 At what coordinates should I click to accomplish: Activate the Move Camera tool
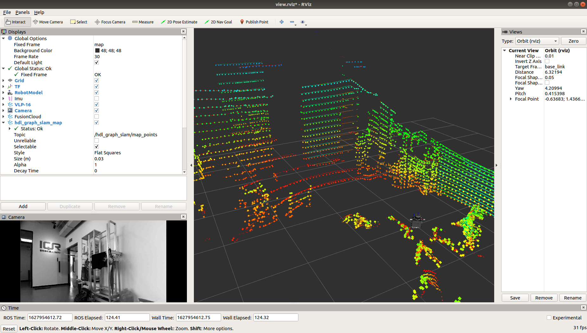48,22
